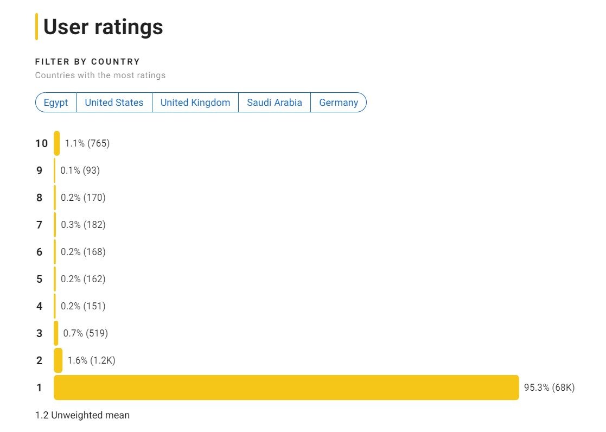Click the 0.2% (168) label for rating 6

(83, 252)
